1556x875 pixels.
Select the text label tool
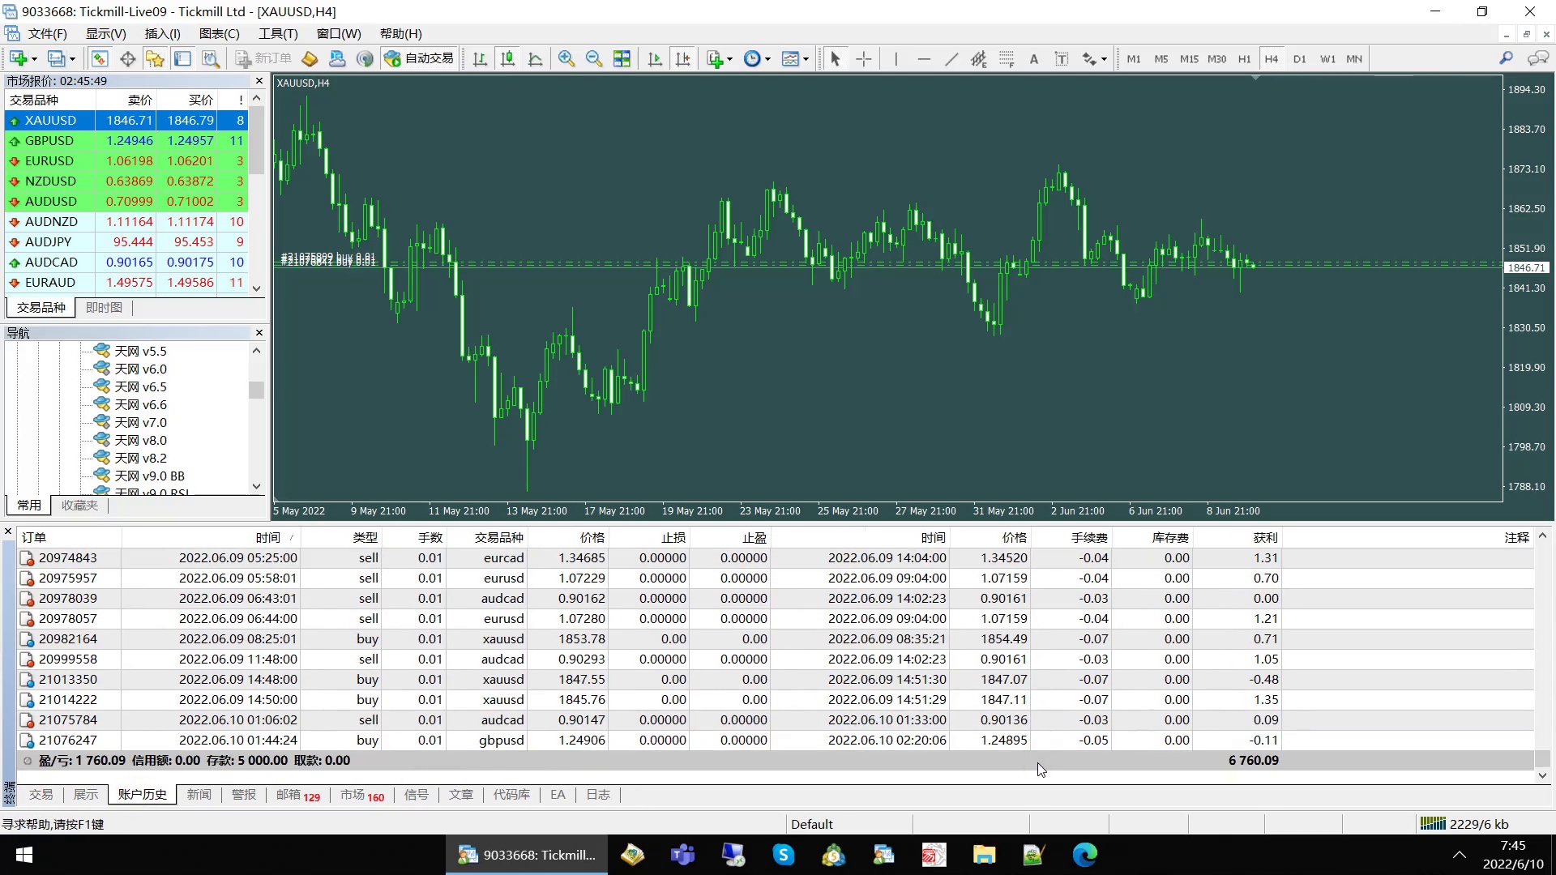pyautogui.click(x=1062, y=59)
